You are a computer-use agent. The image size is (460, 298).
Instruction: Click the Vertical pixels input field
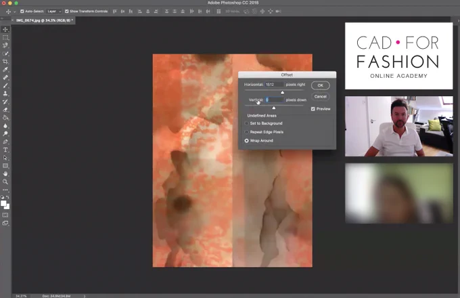click(274, 100)
